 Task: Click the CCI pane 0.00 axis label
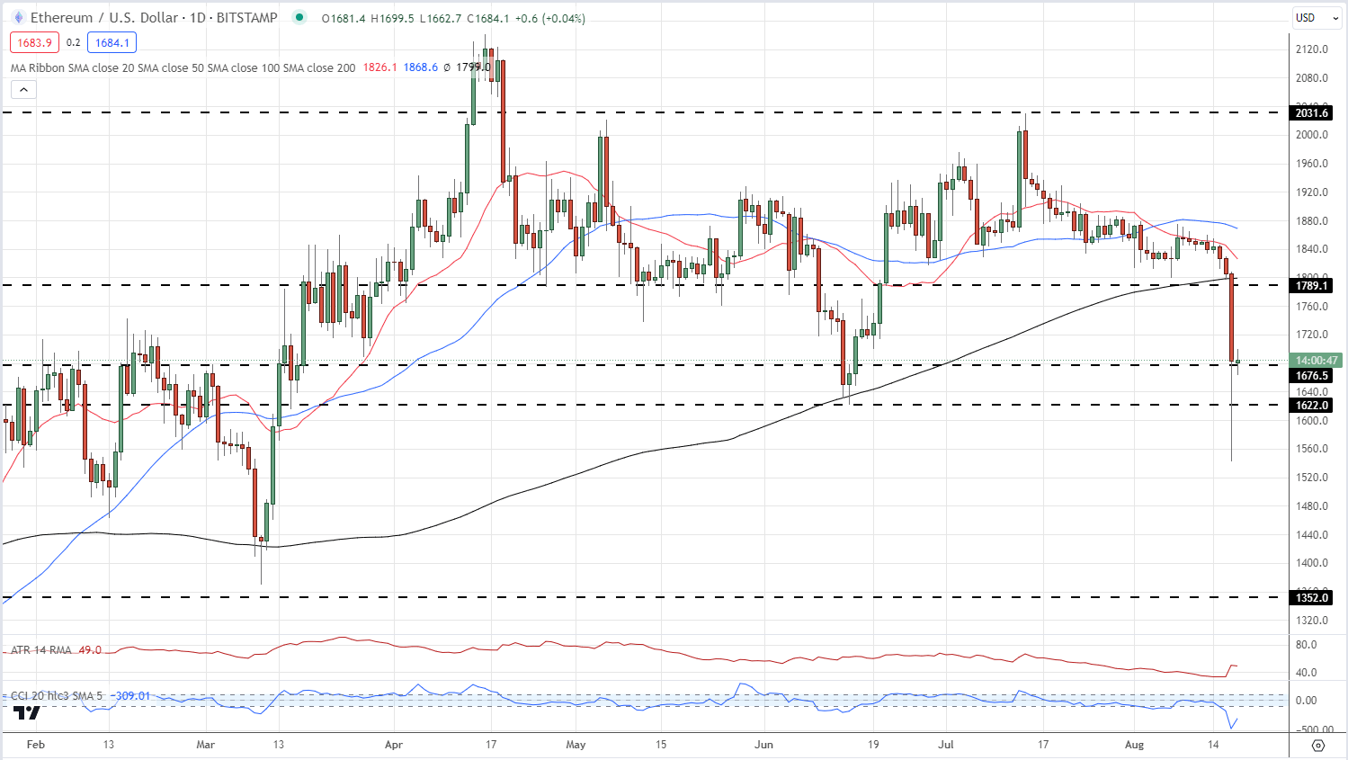coord(1306,701)
